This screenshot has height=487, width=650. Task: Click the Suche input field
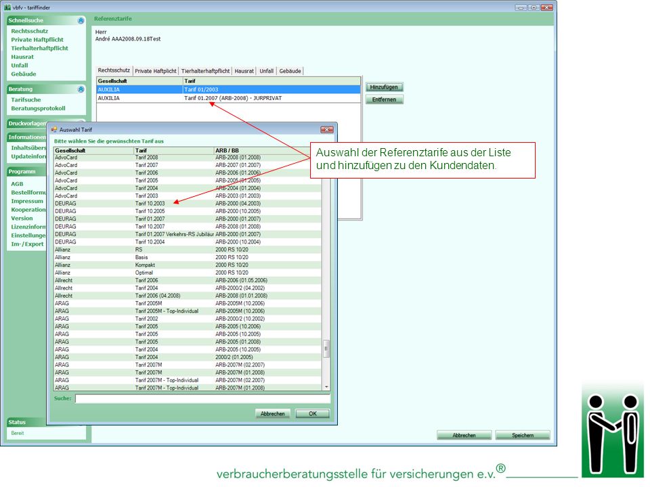click(x=202, y=399)
